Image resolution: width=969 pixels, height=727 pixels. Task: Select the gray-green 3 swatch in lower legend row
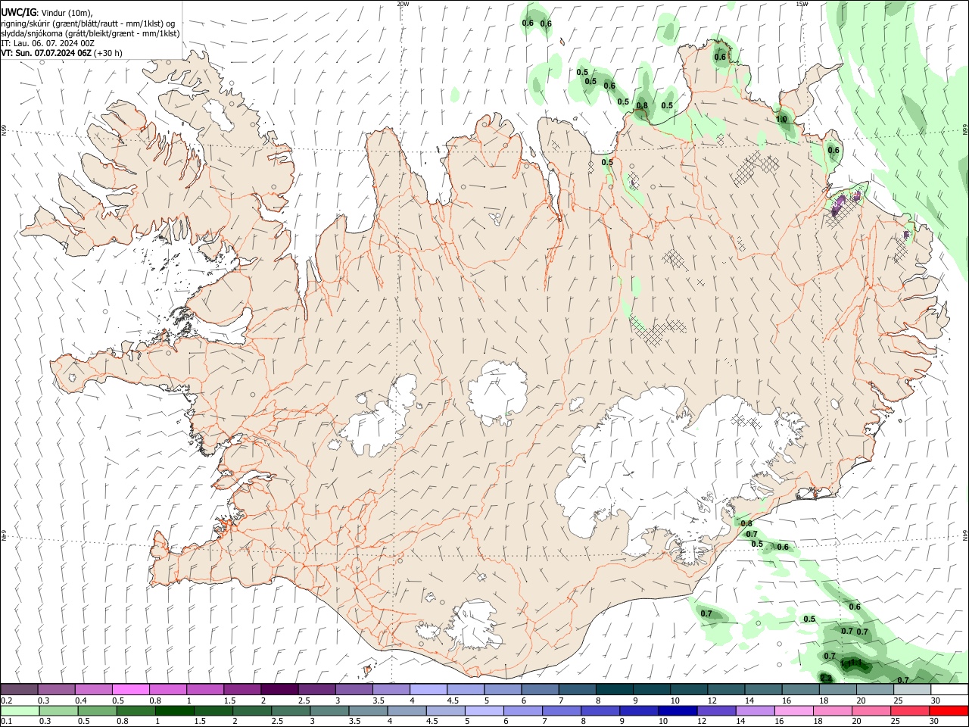pos(329,710)
